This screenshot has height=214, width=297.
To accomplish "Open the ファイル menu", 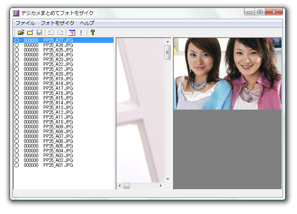I will (x=25, y=23).
